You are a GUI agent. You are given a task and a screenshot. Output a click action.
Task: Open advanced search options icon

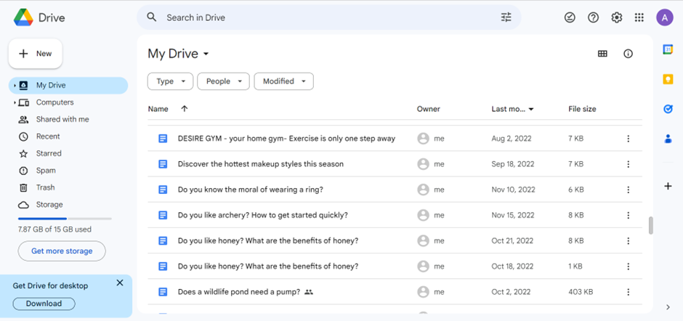(x=506, y=17)
